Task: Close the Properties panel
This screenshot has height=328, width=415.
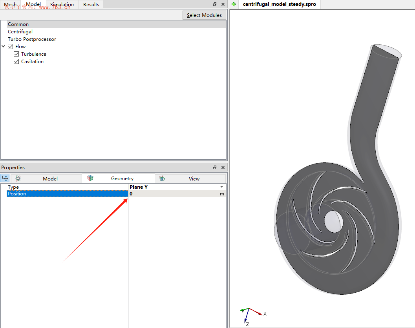Action: point(223,168)
